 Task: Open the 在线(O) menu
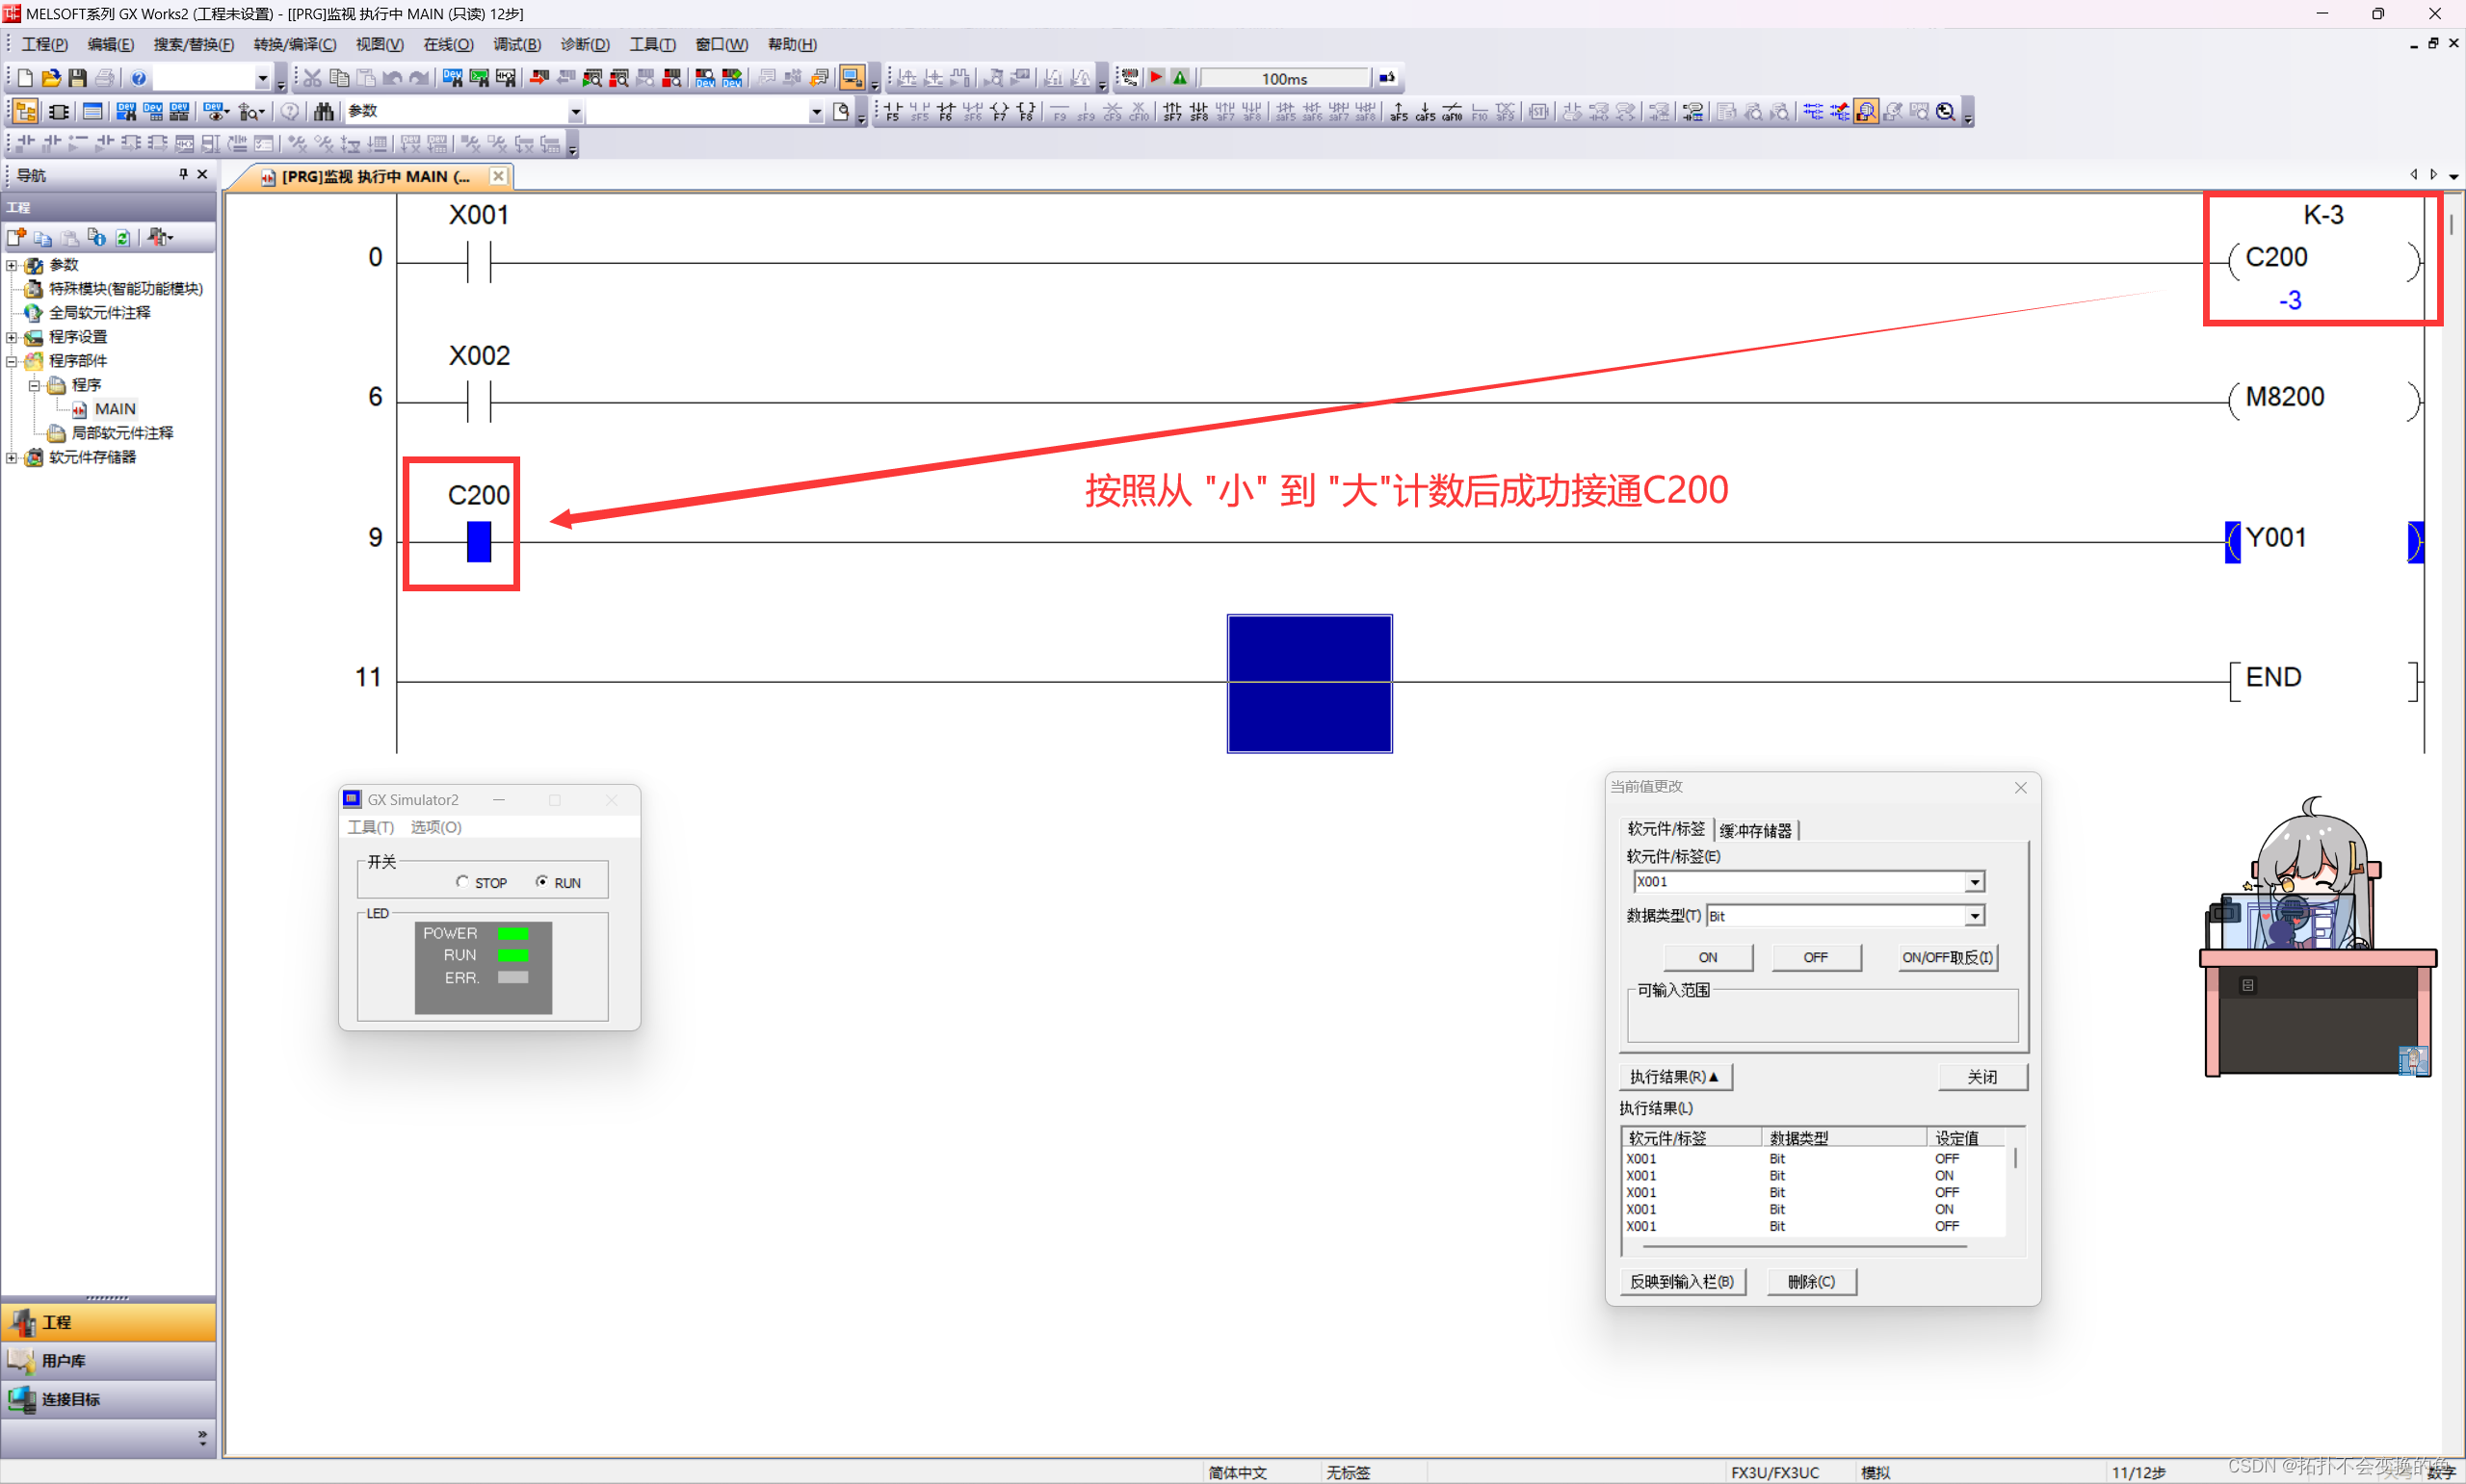448,44
